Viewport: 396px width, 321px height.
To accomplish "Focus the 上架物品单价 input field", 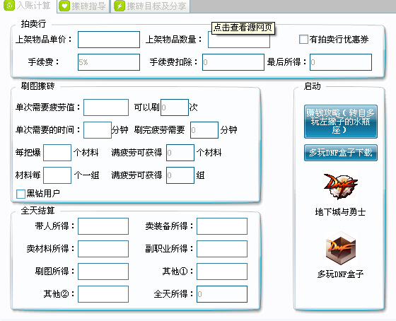I will point(109,40).
